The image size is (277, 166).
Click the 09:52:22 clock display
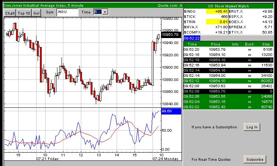pyautogui.click(x=192, y=38)
